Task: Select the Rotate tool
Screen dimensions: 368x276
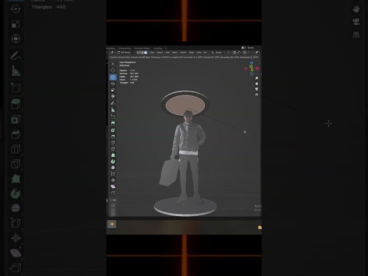Action: point(113,83)
